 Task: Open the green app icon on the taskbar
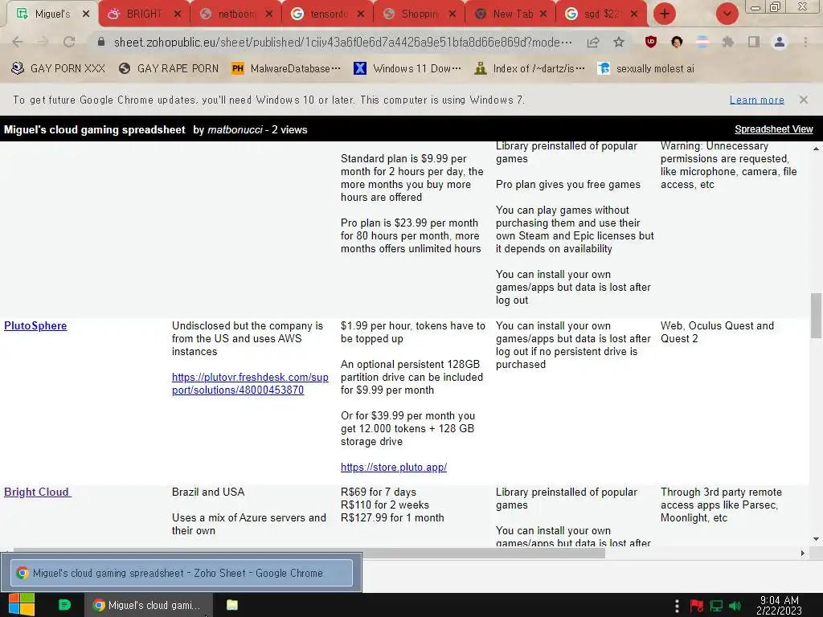[64, 605]
